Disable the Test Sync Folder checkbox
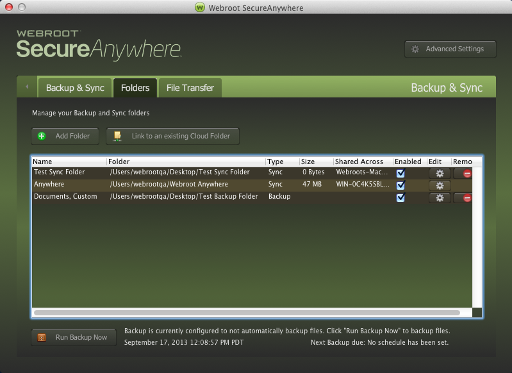The height and width of the screenshot is (373, 512). 401,173
